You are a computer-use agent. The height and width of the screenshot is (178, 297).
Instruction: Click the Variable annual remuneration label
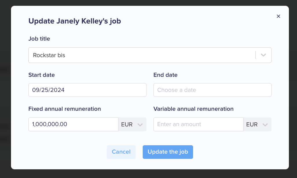[193, 109]
